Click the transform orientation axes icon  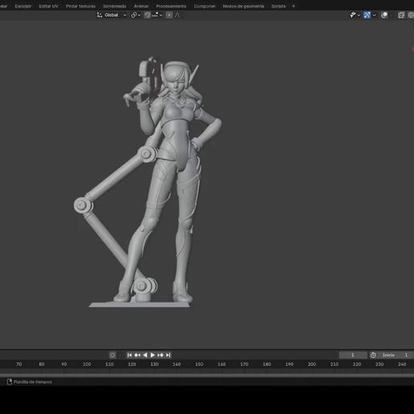click(x=99, y=15)
